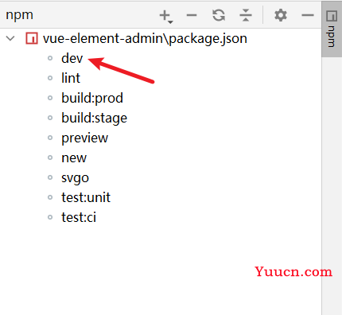
Task: Click the Add (plus) button in npm toolbar
Action: 166,16
